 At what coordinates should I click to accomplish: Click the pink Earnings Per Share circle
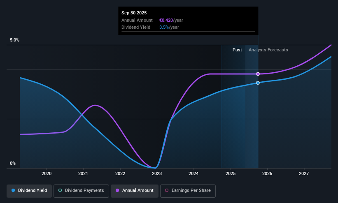click(167, 191)
